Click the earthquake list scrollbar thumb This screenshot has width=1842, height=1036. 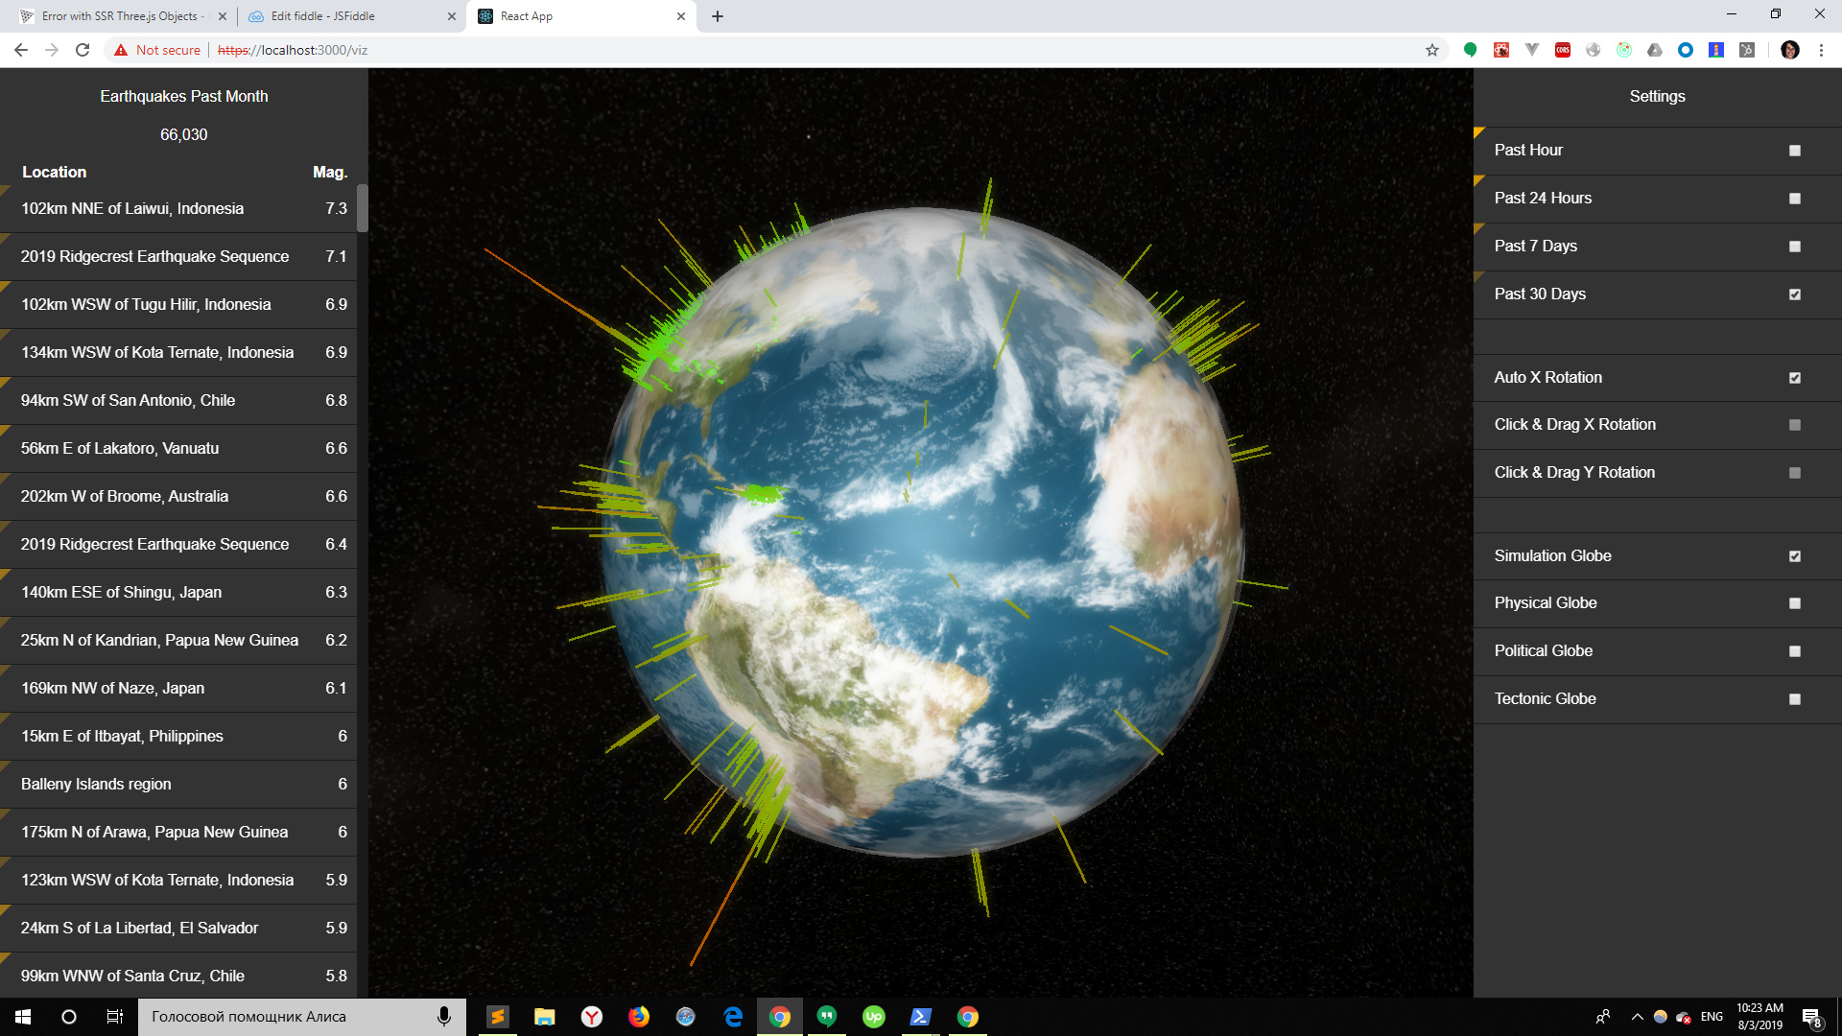(x=362, y=208)
